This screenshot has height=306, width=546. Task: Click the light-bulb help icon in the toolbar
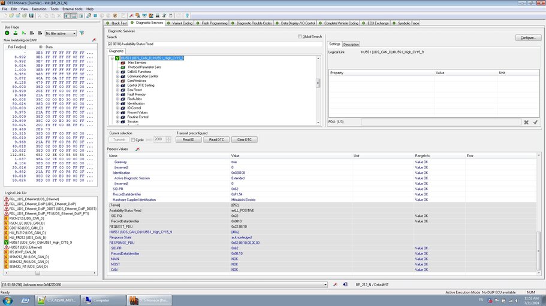[187, 16]
